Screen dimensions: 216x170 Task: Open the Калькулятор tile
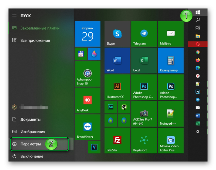[x=171, y=60]
